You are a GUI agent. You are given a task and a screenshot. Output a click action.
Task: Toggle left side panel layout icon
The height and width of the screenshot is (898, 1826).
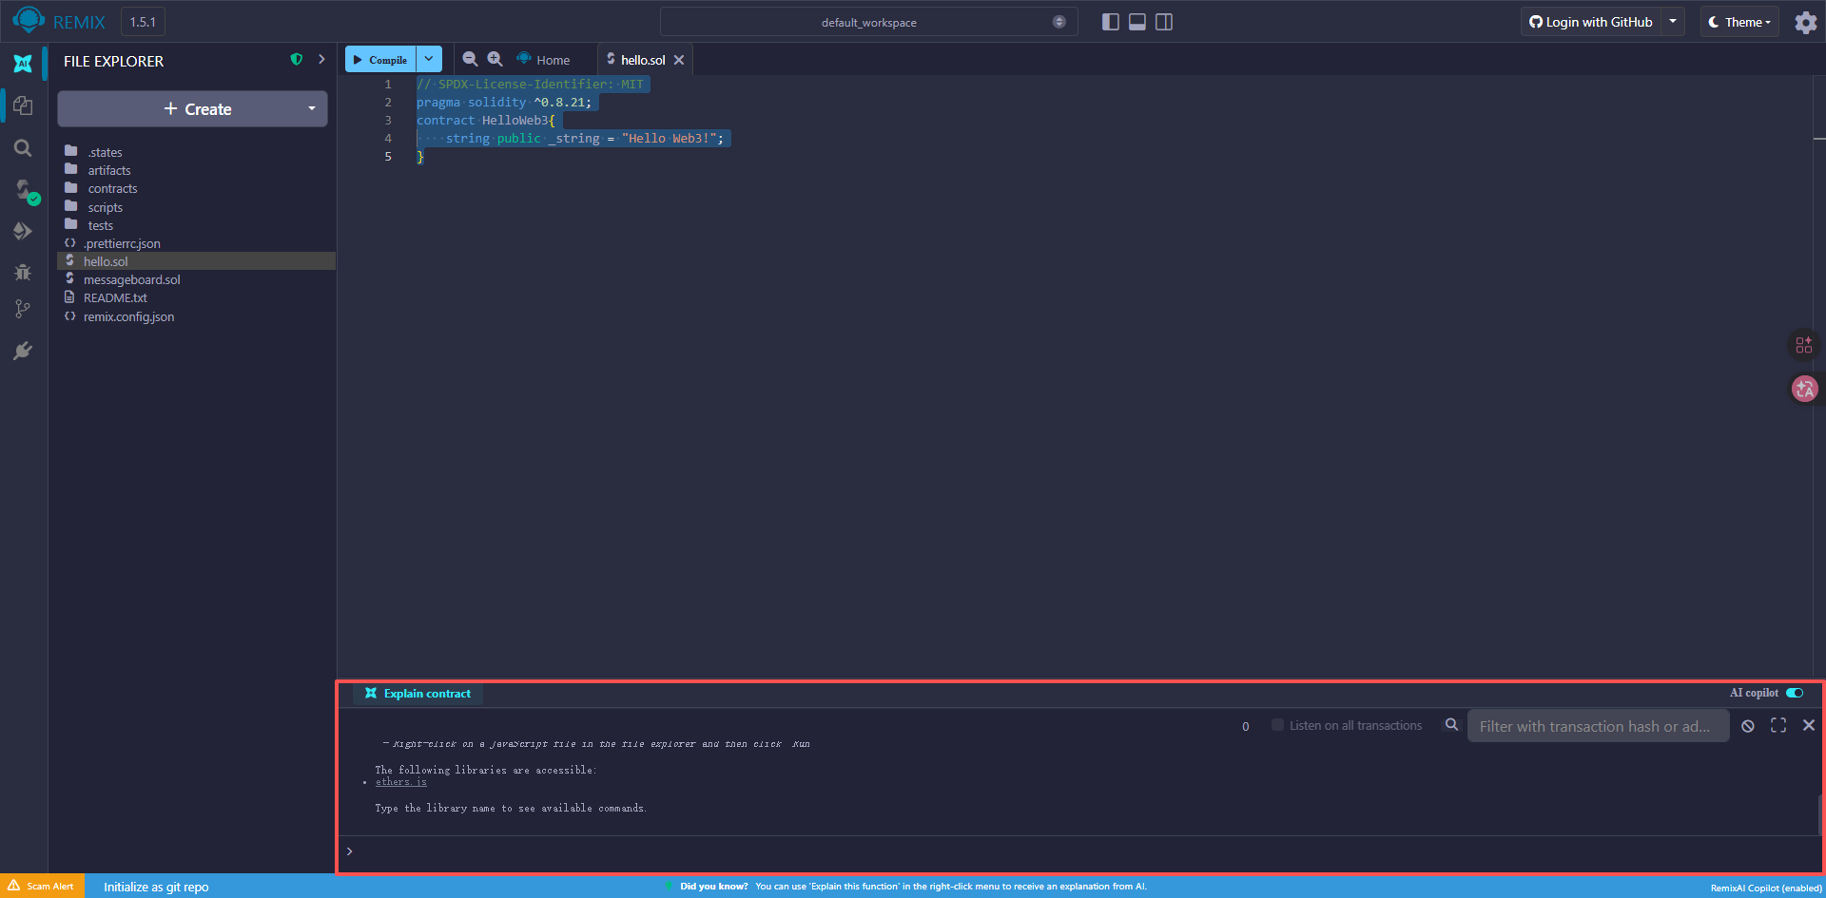(x=1110, y=22)
